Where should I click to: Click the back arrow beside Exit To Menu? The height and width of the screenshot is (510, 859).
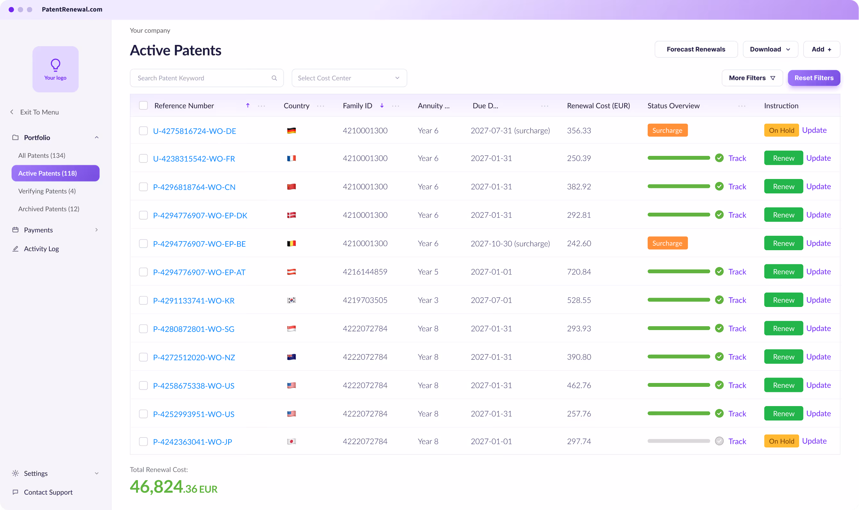12,112
